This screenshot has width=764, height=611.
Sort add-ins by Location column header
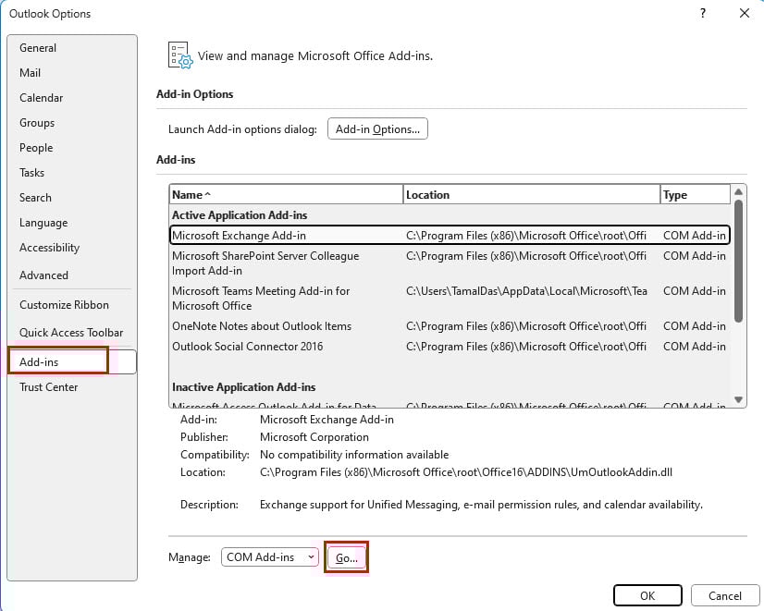[532, 195]
